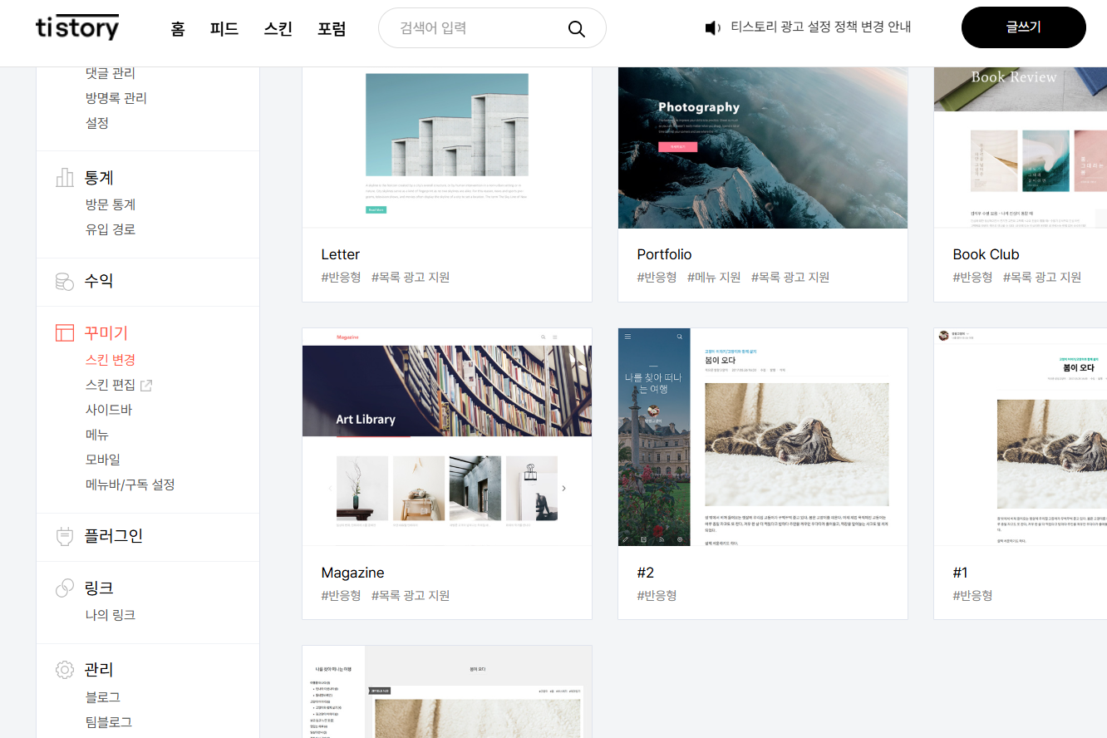1107x738 pixels.
Task: Select 스킨 변경 in sidebar
Action: 111,360
